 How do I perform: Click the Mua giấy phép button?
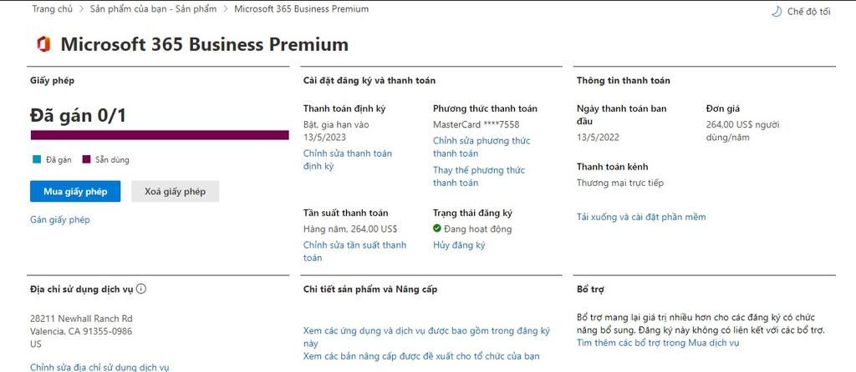tap(75, 191)
